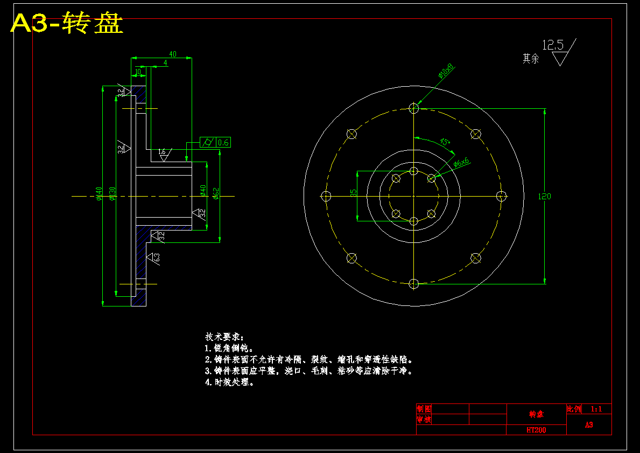Click the flatness symbol in the tolerance frame
The width and height of the screenshot is (640, 453).
[x=207, y=142]
